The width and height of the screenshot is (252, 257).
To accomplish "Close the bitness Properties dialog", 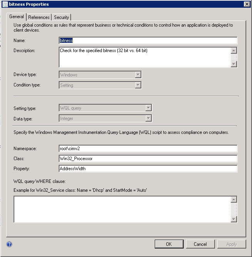I will click(x=247, y=4).
